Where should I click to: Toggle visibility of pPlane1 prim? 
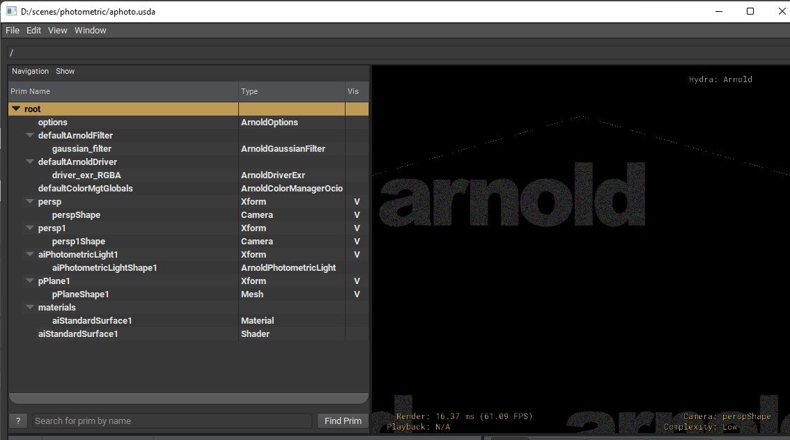(357, 281)
